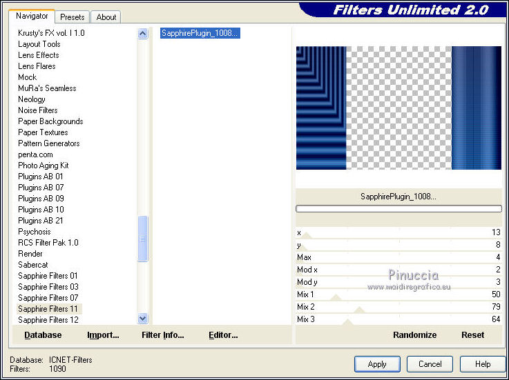Select Render category
The height and width of the screenshot is (380, 509).
click(x=30, y=254)
